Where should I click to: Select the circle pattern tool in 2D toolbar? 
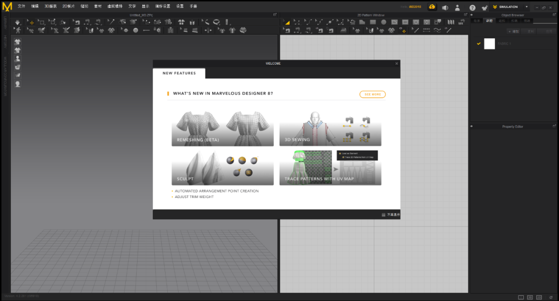pyautogui.click(x=384, y=22)
